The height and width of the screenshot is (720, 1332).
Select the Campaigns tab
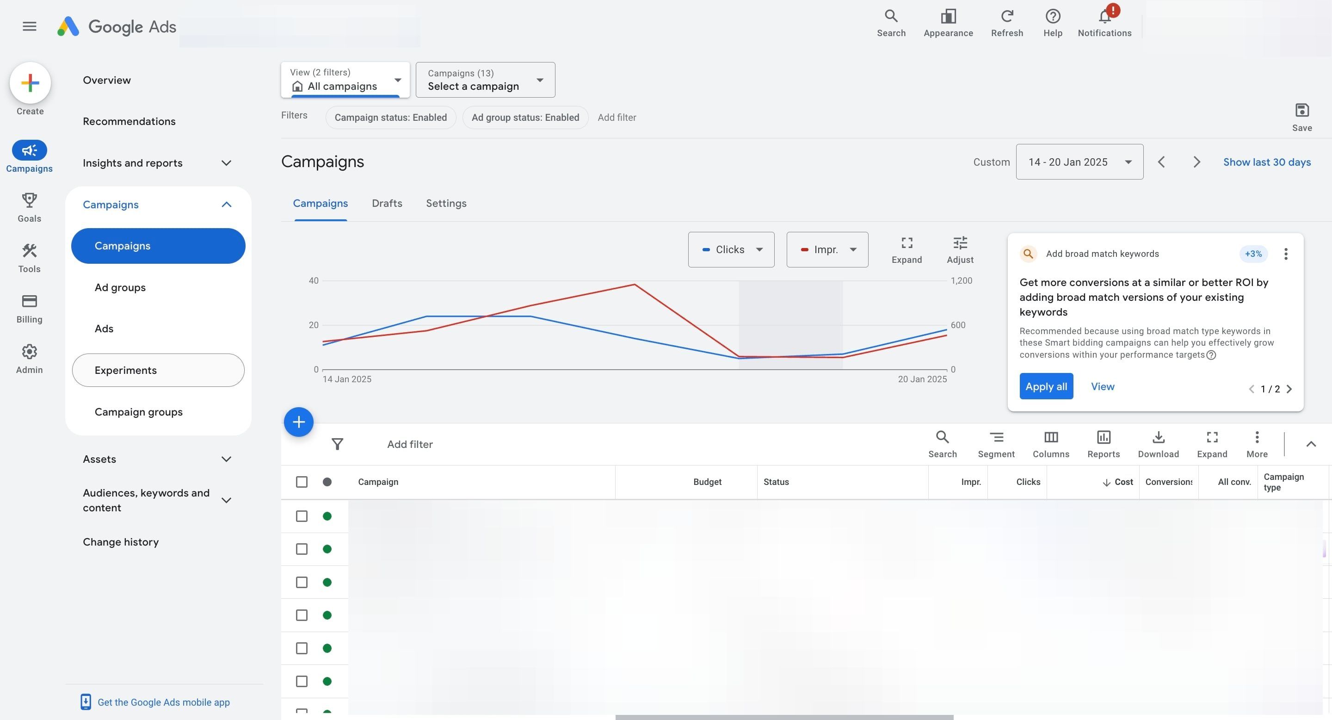point(320,204)
